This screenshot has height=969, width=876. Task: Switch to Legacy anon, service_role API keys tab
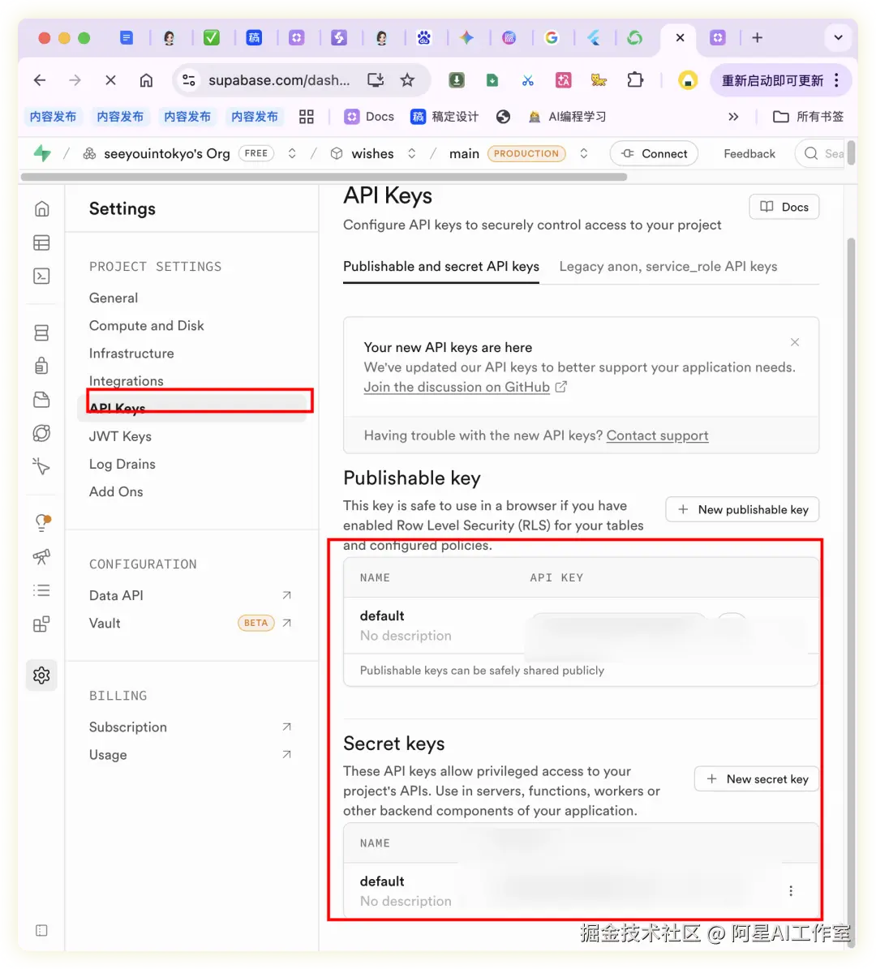(x=668, y=266)
